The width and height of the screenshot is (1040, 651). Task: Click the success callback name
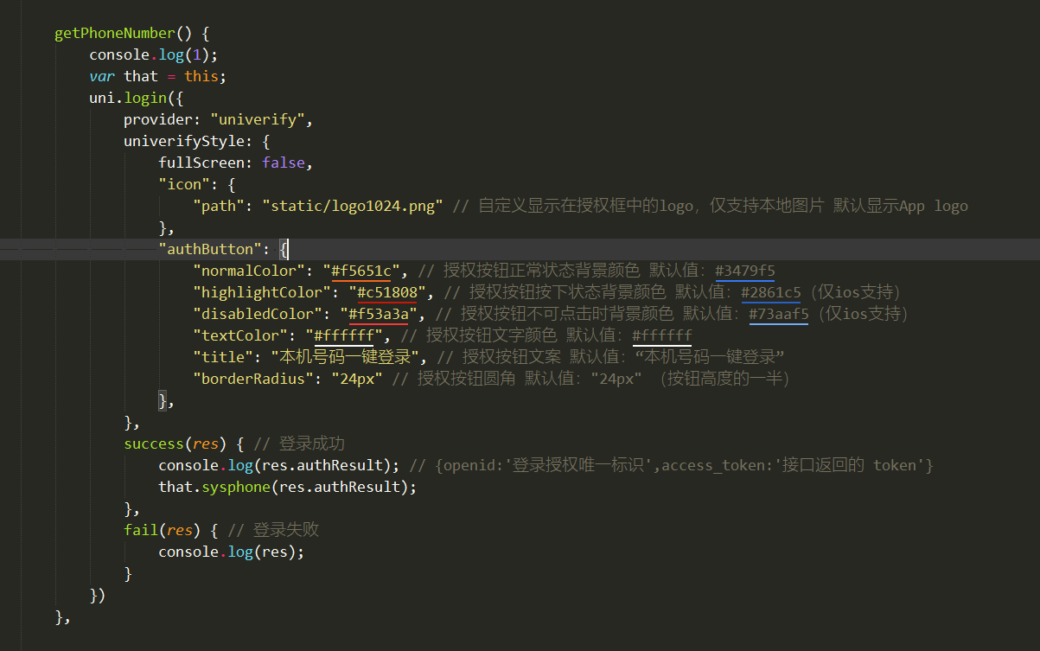[153, 444]
